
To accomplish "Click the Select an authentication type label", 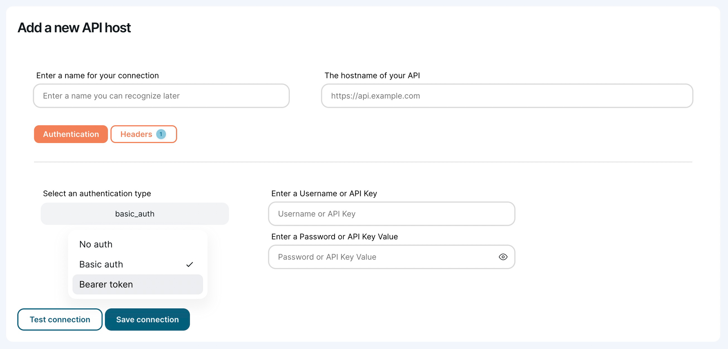I will [97, 193].
